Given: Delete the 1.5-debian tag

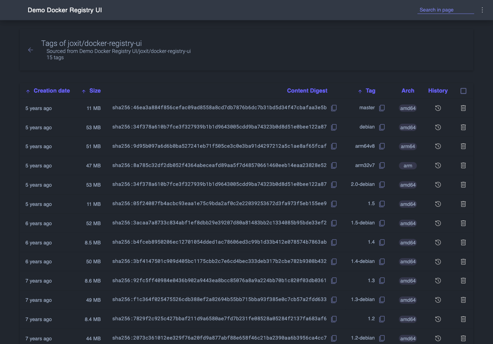Looking at the screenshot, I should click(x=463, y=223).
